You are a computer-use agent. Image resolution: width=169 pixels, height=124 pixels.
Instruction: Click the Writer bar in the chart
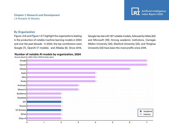[44, 114]
